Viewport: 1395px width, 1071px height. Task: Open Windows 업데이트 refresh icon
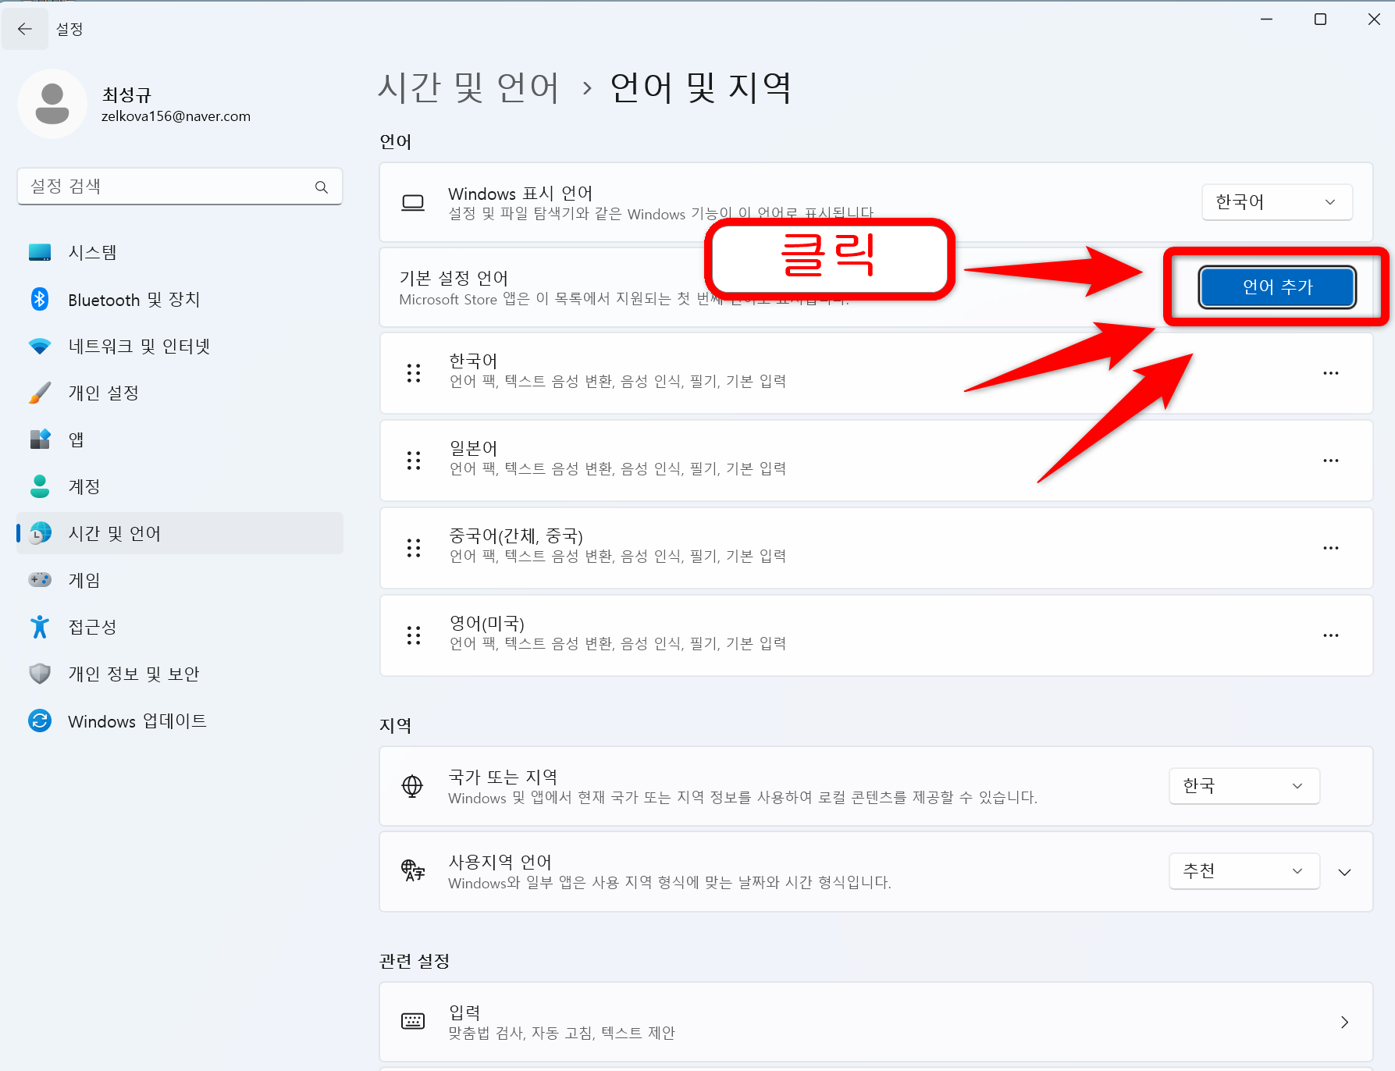pos(40,721)
